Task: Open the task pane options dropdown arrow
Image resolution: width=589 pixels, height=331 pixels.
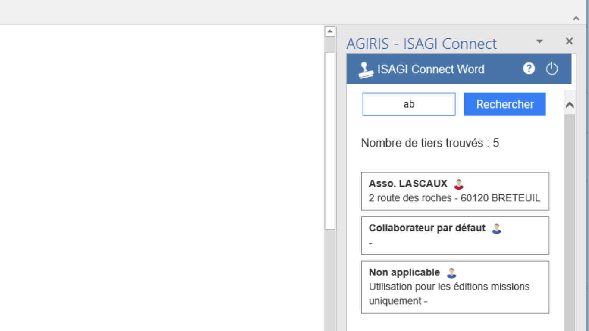Action: click(x=539, y=41)
